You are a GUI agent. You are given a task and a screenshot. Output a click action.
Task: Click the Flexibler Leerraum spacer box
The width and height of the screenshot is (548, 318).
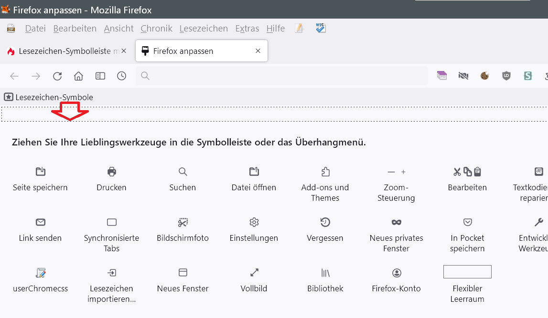(x=467, y=272)
